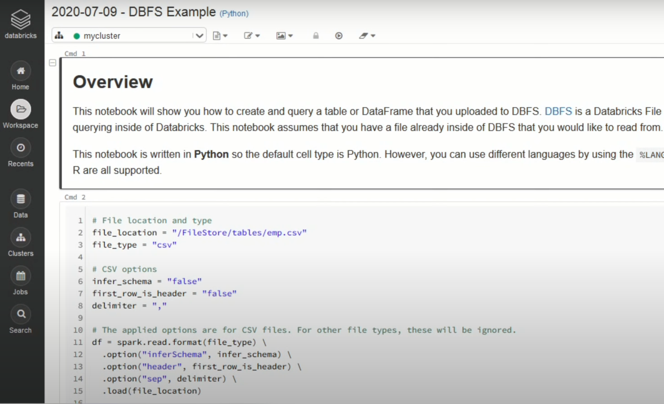
Task: Click the (Python) language label
Action: pyautogui.click(x=234, y=14)
